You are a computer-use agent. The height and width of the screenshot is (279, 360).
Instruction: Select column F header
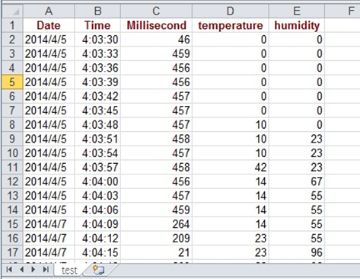click(x=342, y=11)
